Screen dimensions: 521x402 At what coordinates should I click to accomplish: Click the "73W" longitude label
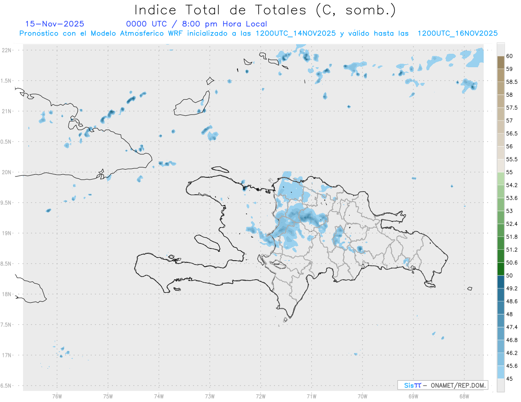tap(210, 396)
